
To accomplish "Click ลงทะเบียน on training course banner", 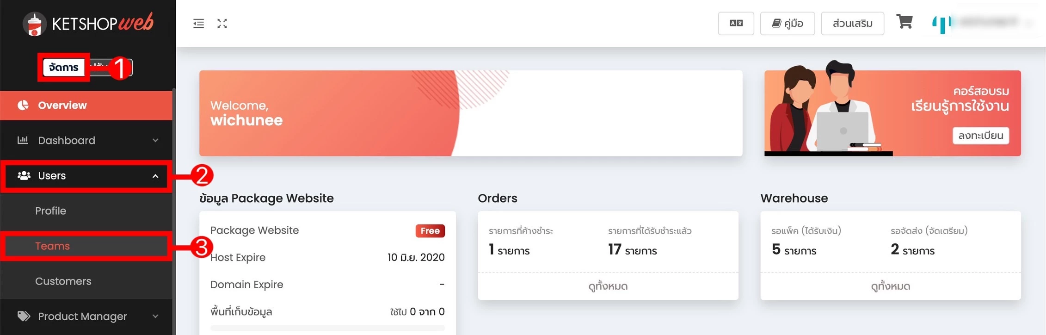I will pos(980,136).
